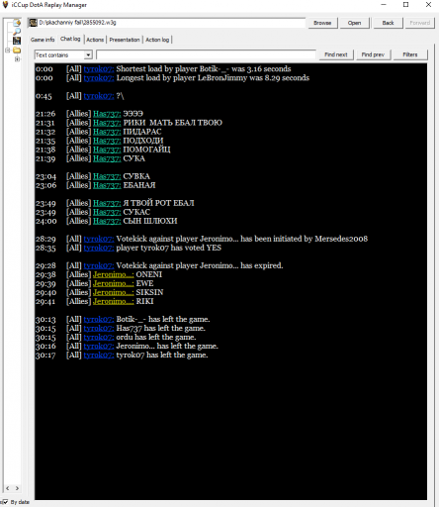
Task: Click the replay file icon beside the path
Action: tap(33, 23)
